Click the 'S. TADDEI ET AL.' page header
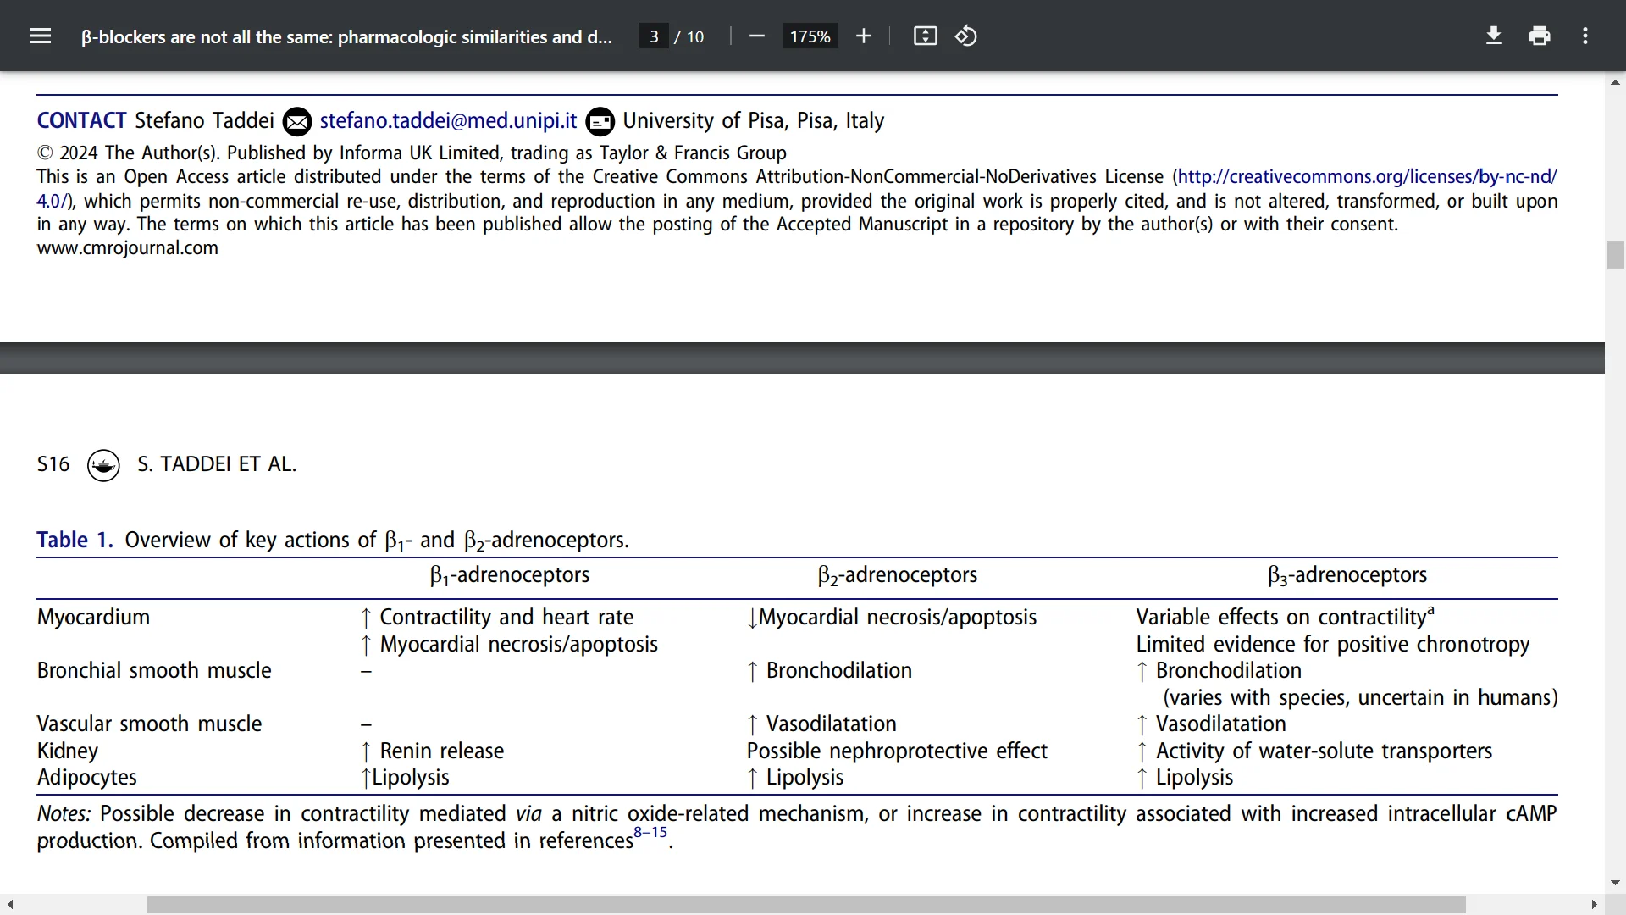The width and height of the screenshot is (1626, 915). [x=217, y=464]
